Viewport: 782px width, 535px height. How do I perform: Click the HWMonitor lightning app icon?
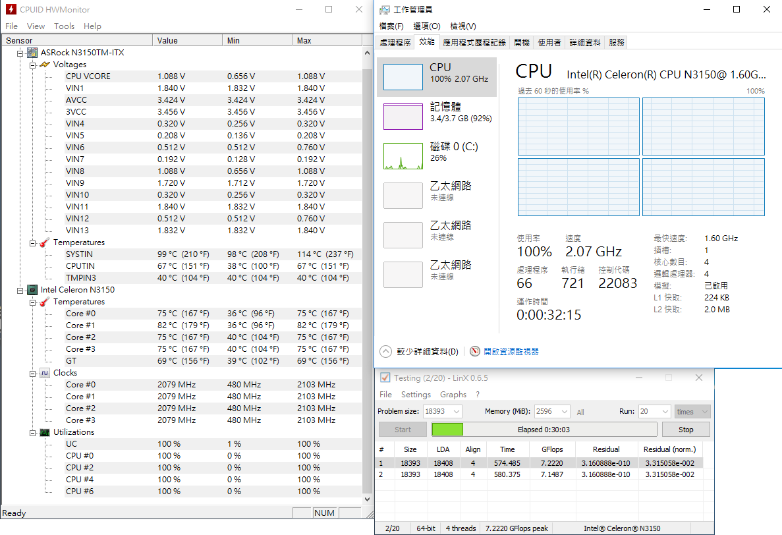click(11, 9)
